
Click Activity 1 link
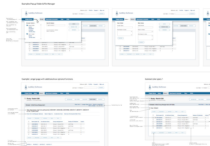tap(29, 144)
